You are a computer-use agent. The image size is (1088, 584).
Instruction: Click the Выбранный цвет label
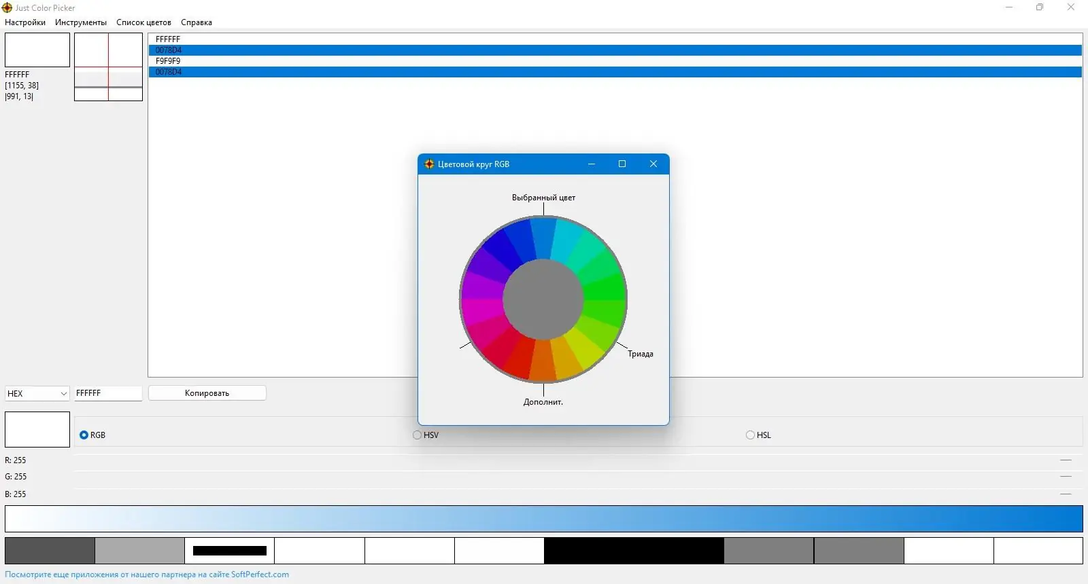click(x=543, y=198)
